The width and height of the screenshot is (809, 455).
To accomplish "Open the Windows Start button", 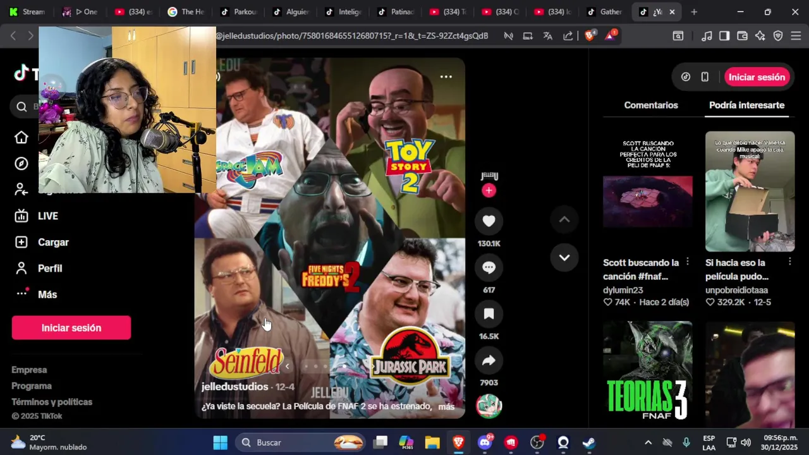I will pyautogui.click(x=220, y=442).
